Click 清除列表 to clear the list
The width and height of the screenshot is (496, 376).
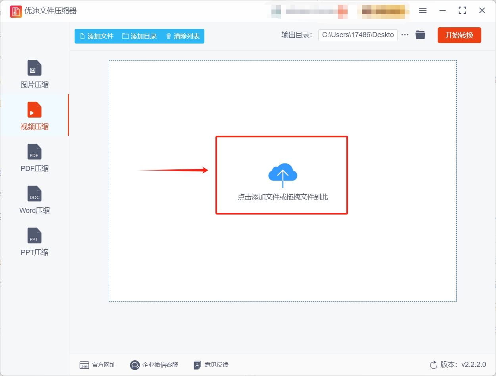click(x=183, y=36)
